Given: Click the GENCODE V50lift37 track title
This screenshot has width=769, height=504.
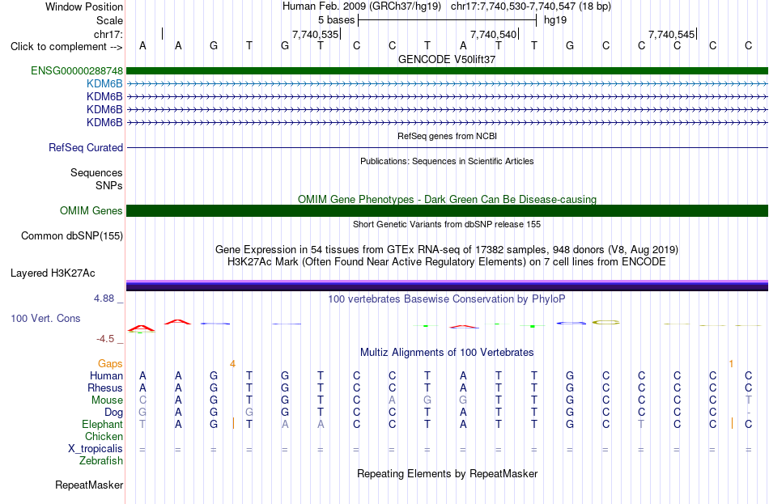Looking at the screenshot, I should [x=447, y=59].
